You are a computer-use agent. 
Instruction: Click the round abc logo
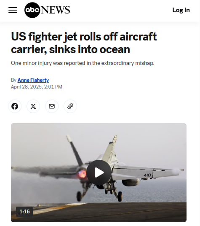(x=32, y=10)
